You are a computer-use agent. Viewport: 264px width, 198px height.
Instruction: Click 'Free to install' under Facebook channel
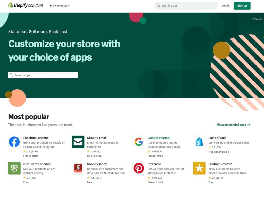(31, 156)
